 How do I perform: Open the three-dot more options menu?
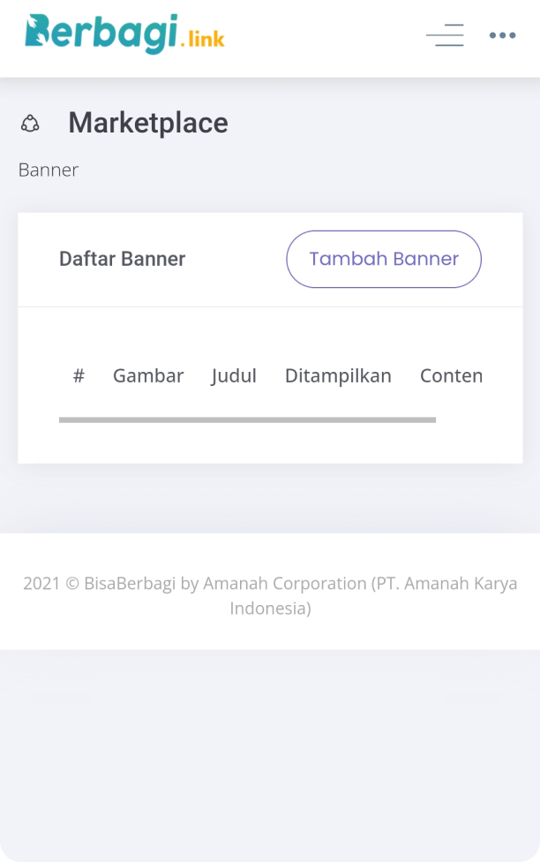tap(502, 35)
